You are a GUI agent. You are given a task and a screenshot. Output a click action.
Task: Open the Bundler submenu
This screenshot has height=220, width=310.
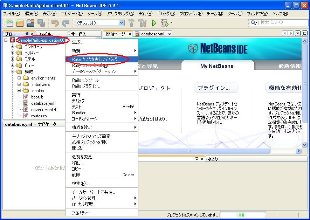coord(102,113)
